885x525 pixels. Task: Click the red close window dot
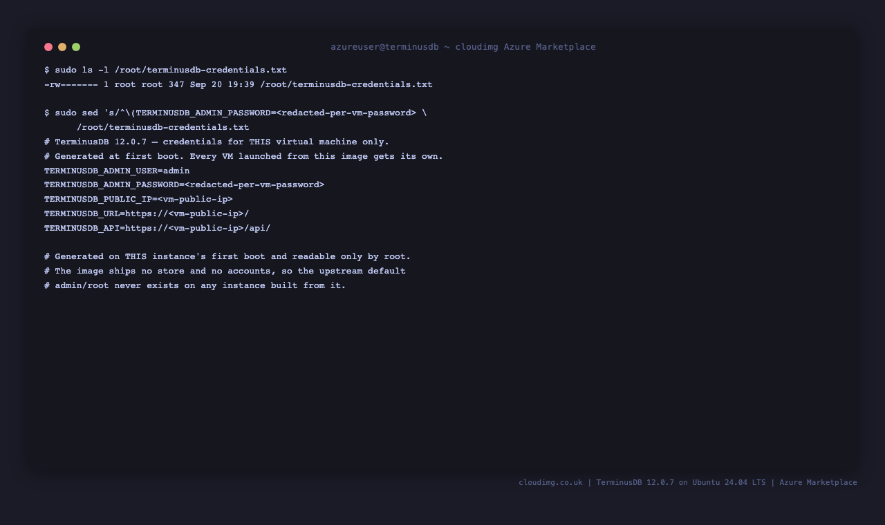tap(48, 47)
